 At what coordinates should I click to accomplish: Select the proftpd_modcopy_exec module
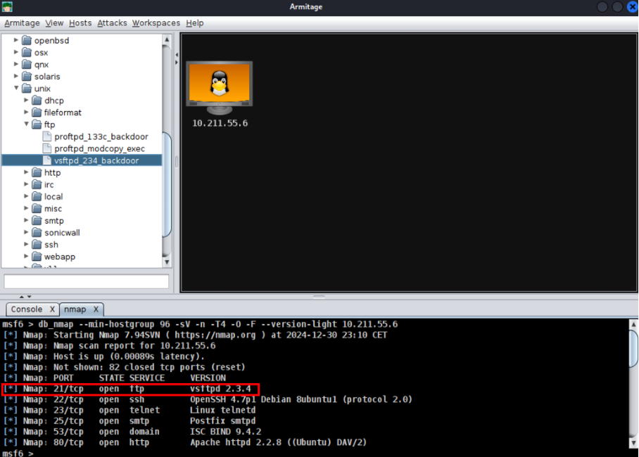99,148
